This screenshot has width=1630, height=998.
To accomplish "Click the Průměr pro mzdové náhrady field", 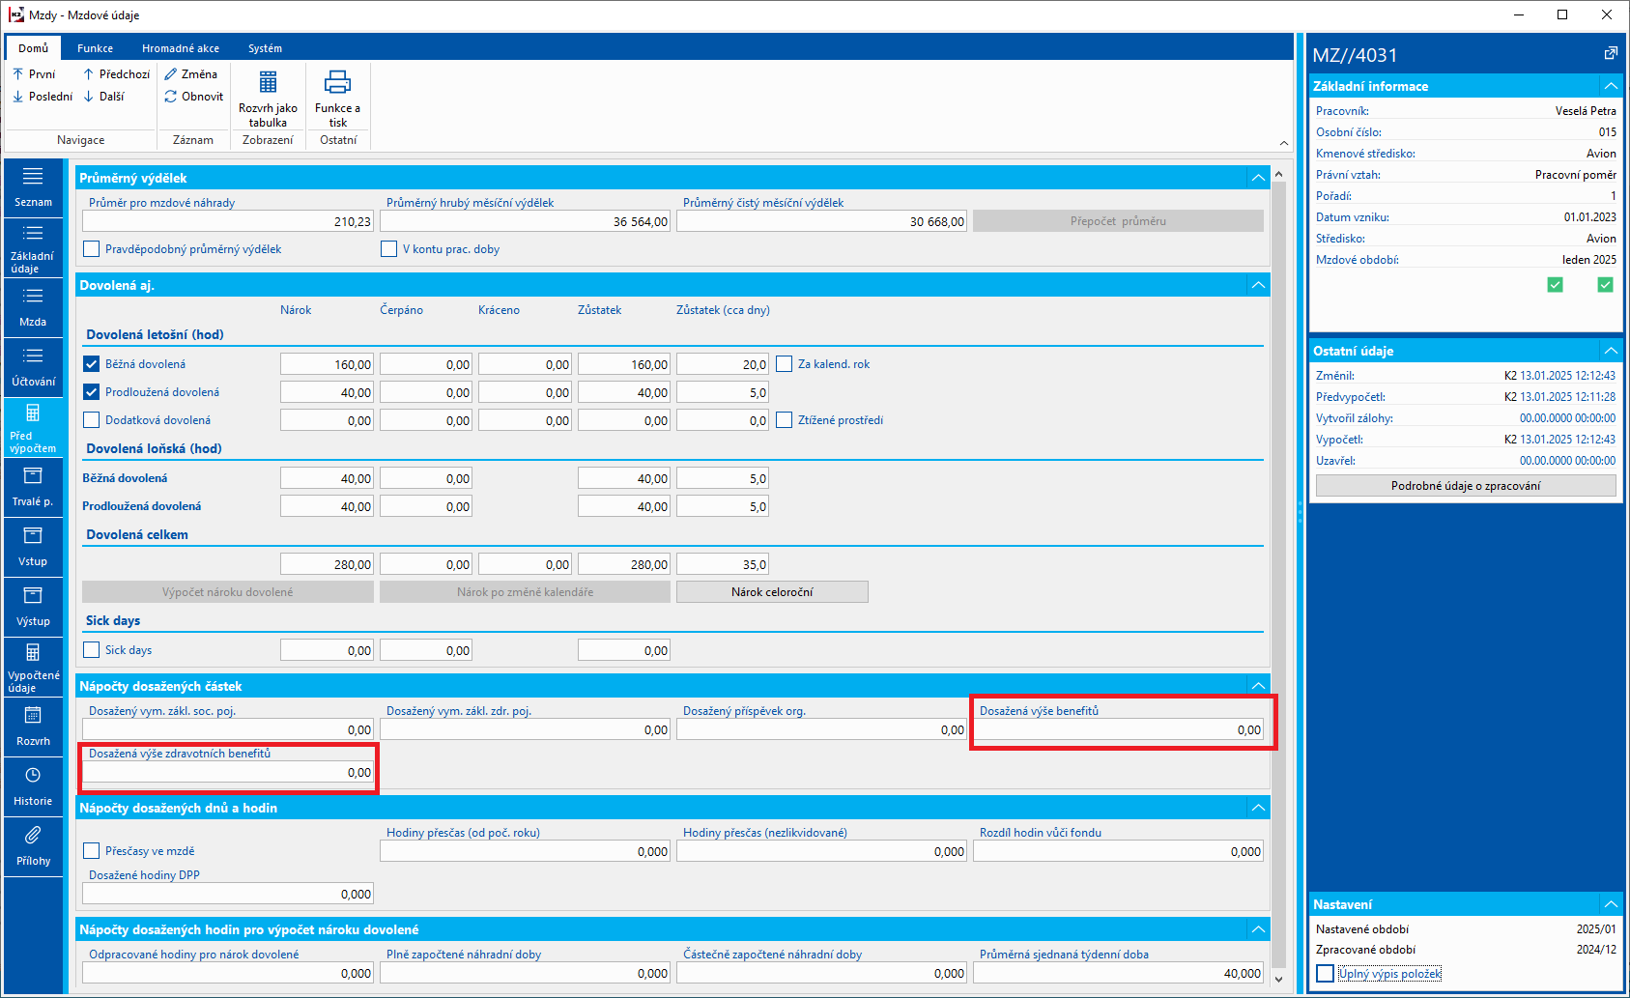I will point(228,221).
